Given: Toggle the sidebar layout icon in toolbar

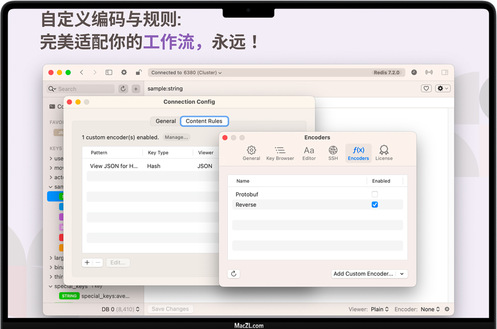Looking at the screenshot, I should coord(109,72).
